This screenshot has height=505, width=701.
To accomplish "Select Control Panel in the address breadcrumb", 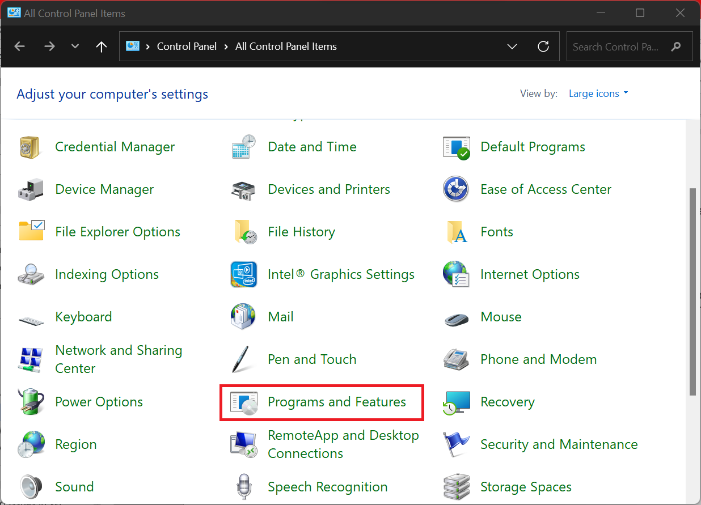I will tap(187, 46).
